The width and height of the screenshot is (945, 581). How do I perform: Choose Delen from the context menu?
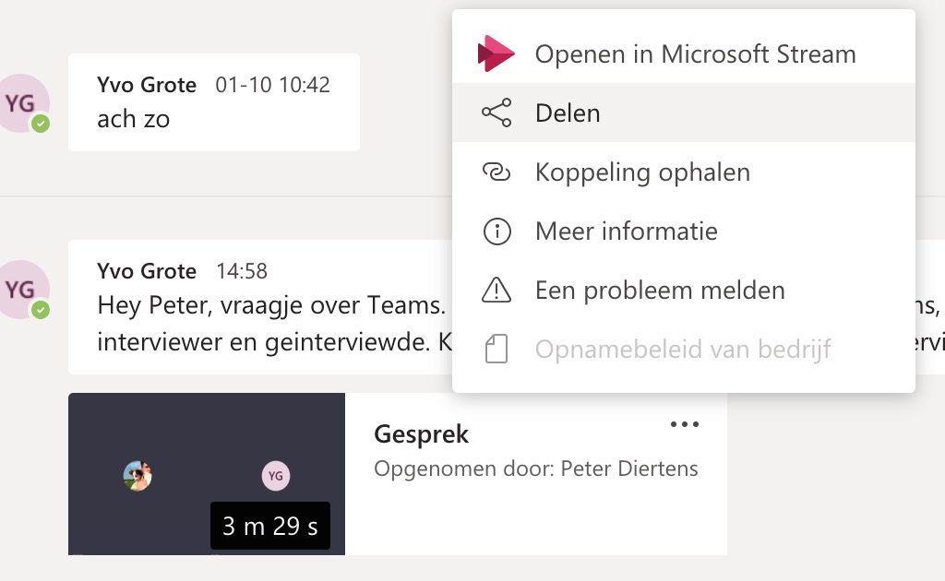568,113
